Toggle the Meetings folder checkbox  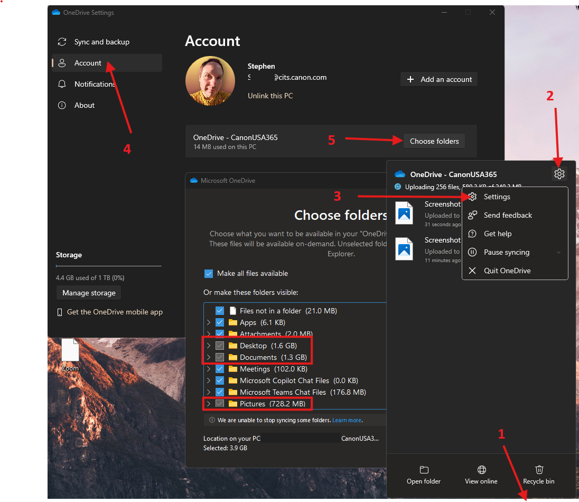(x=220, y=369)
